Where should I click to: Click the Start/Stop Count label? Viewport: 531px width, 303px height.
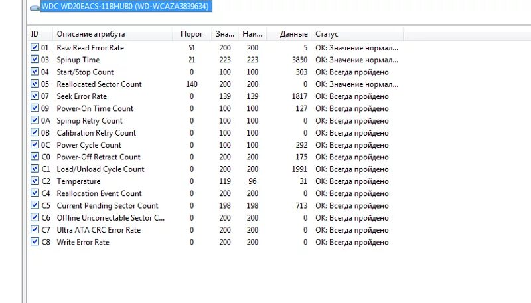(x=85, y=72)
